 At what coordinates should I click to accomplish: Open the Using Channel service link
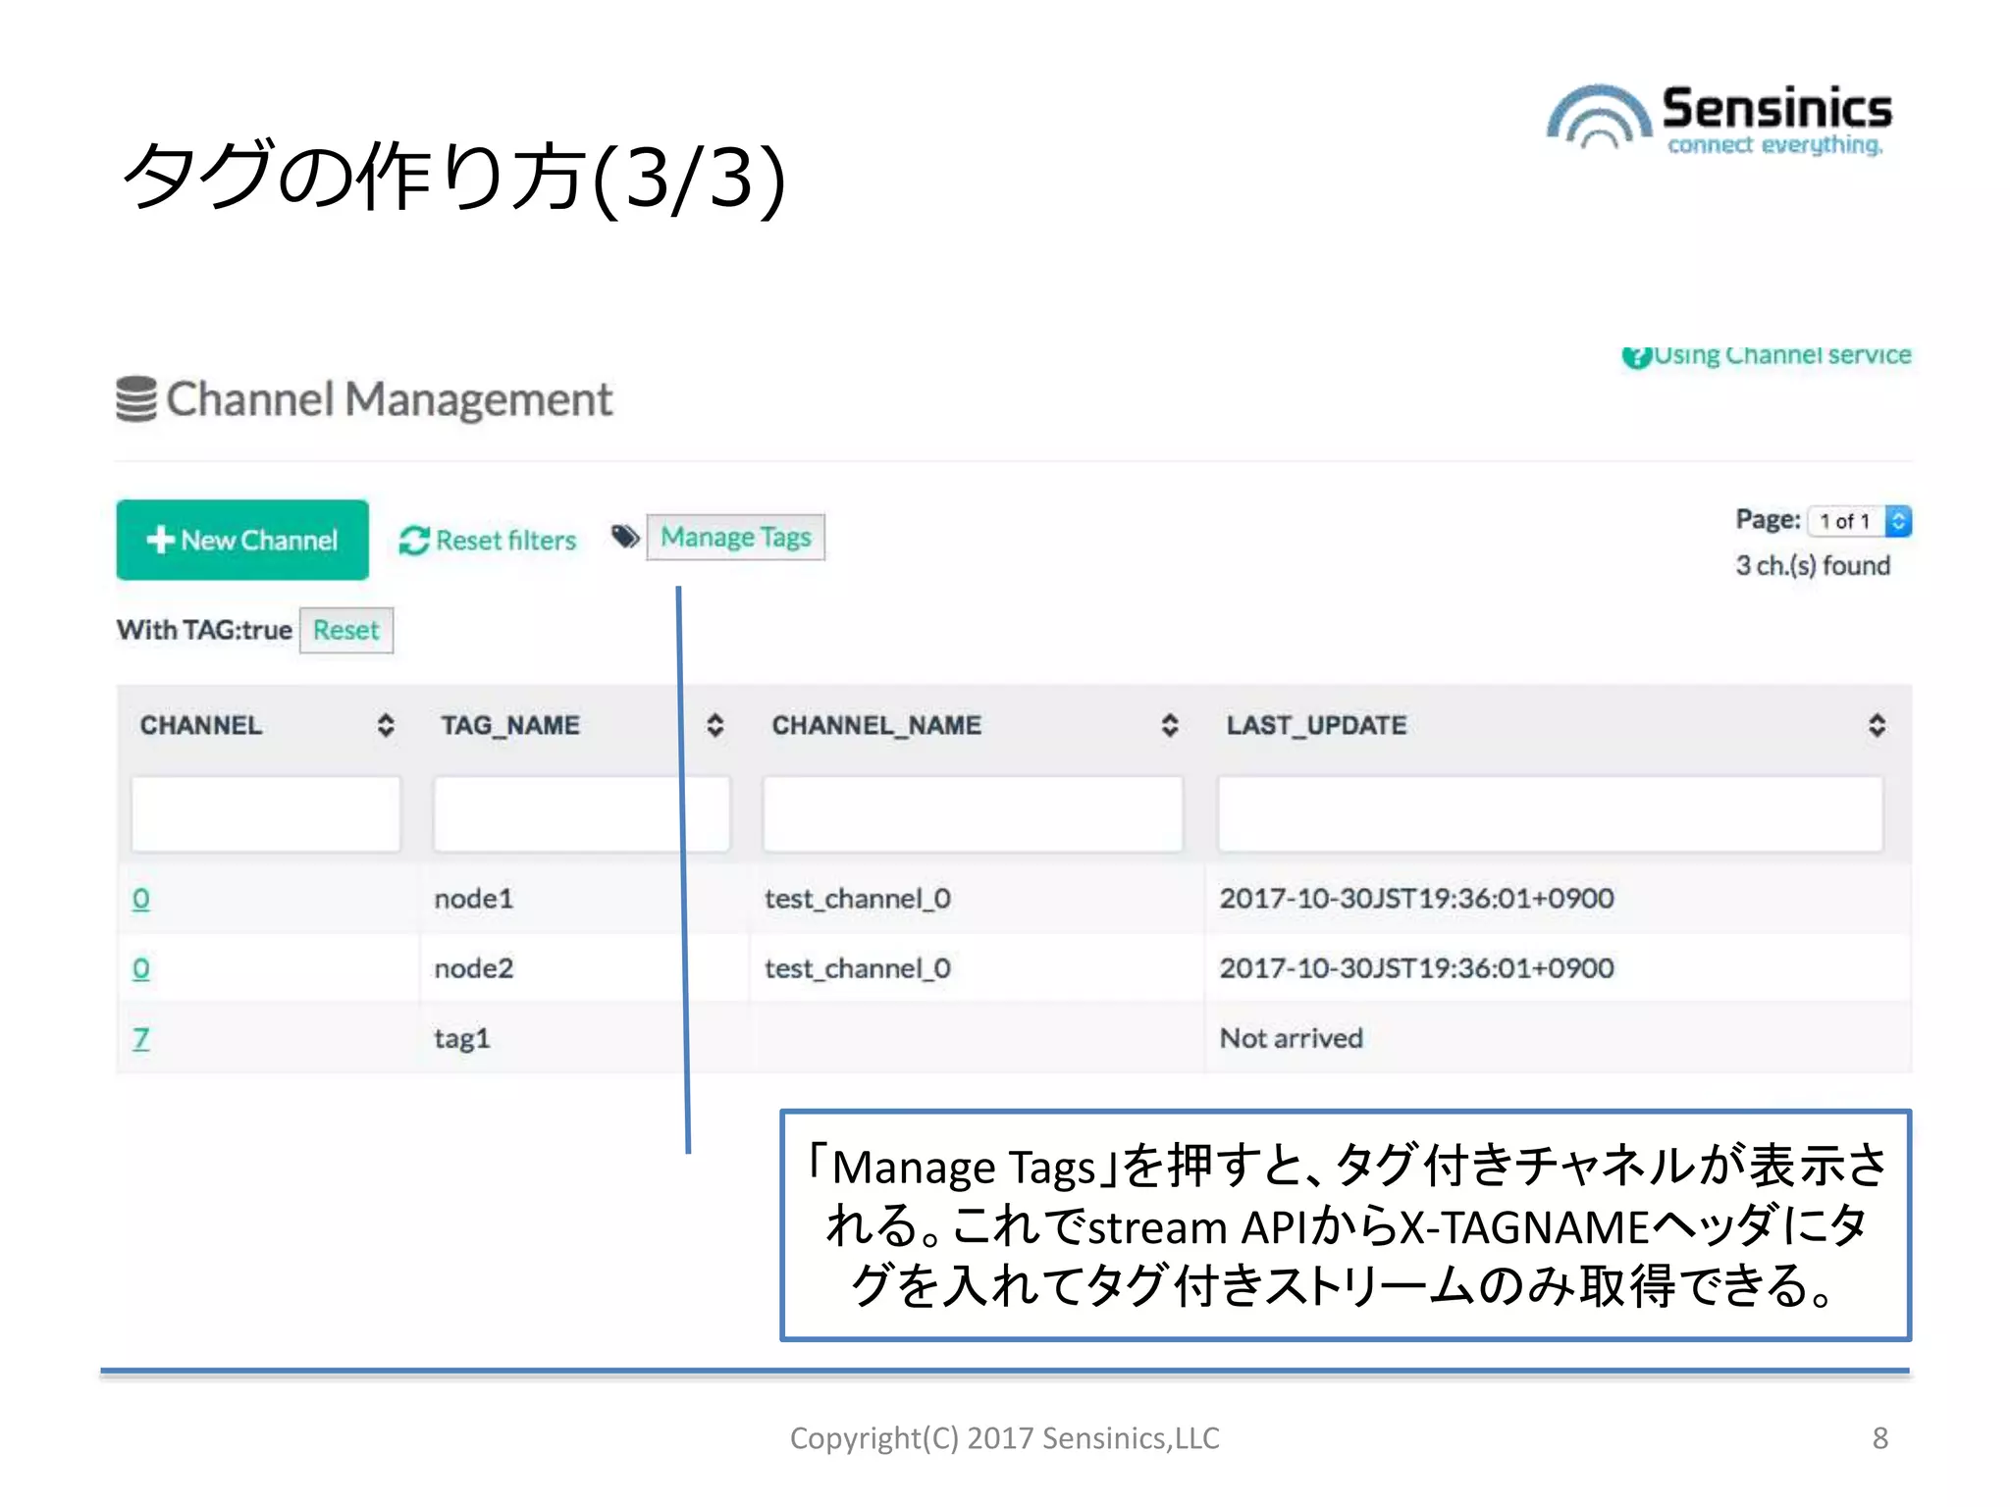(1781, 355)
